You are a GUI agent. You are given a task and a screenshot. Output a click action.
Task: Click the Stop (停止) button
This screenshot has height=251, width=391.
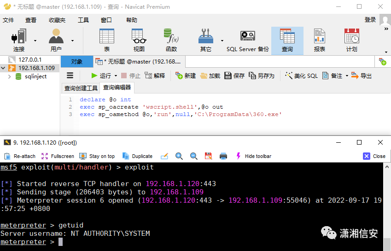point(131,76)
